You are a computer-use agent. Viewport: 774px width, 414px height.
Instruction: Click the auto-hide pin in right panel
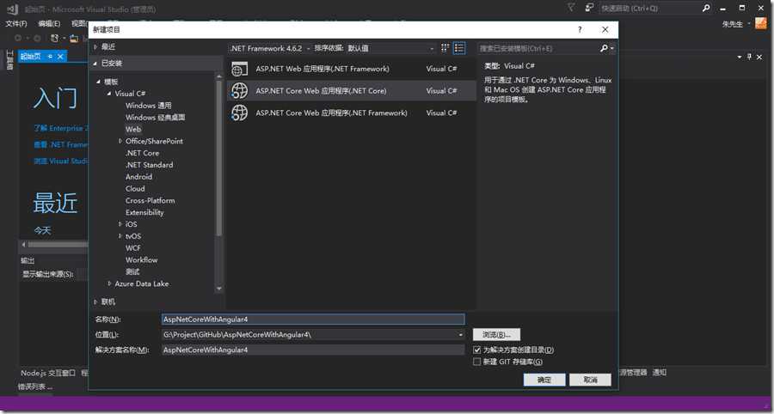click(x=749, y=57)
